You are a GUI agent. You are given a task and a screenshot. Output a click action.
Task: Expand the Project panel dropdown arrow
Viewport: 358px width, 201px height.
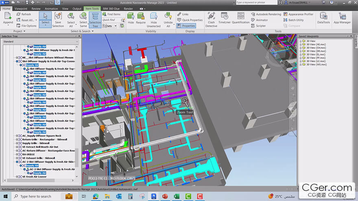click(x=24, y=31)
